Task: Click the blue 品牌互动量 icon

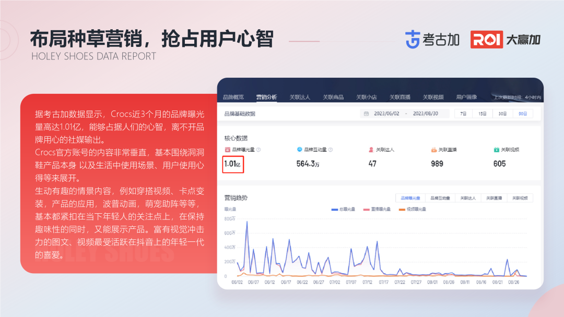Action: (299, 149)
